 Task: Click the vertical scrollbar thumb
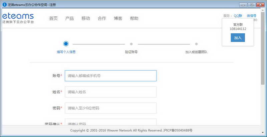pos(263,48)
